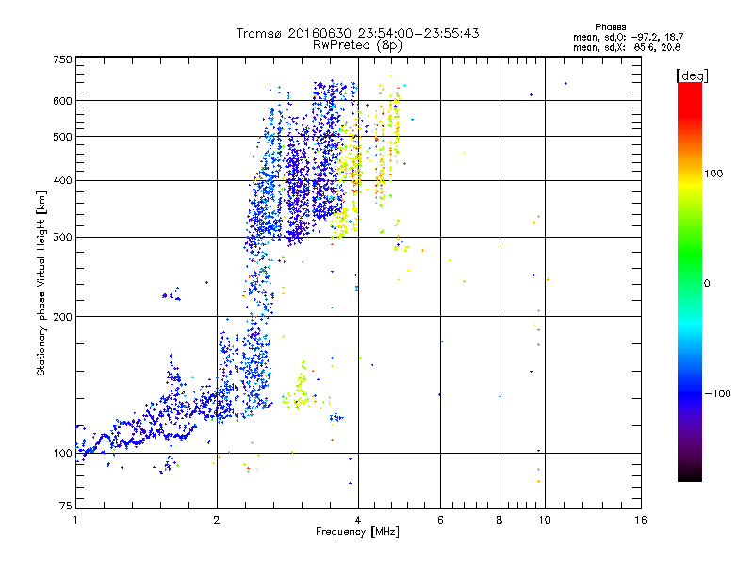Click the '750' height axis label

point(62,59)
